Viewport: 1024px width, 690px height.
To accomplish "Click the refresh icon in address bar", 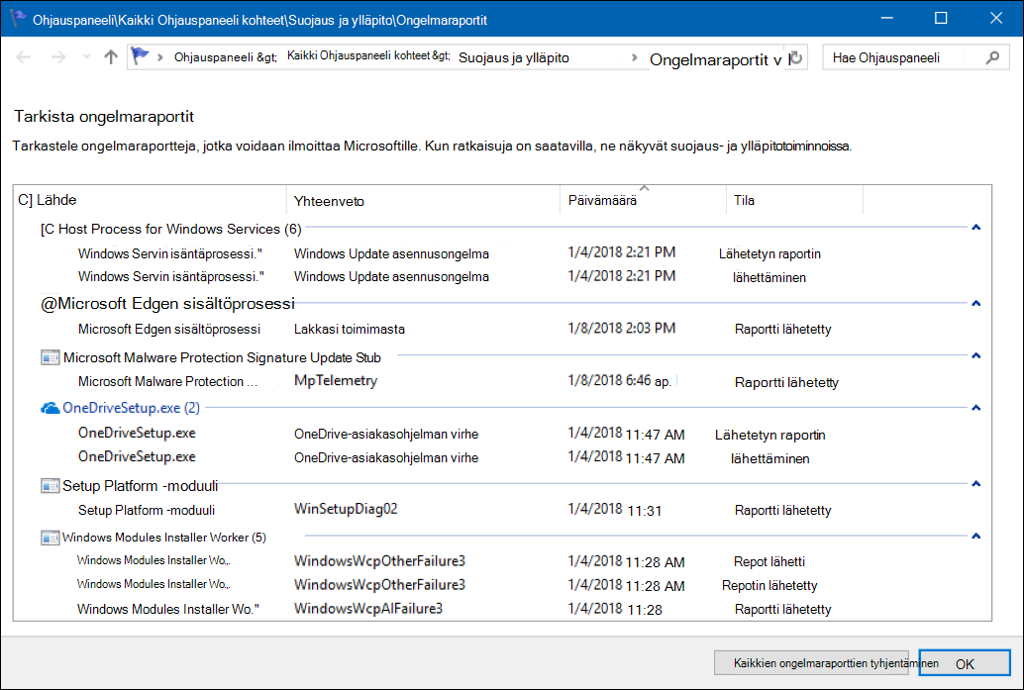I will point(797,57).
